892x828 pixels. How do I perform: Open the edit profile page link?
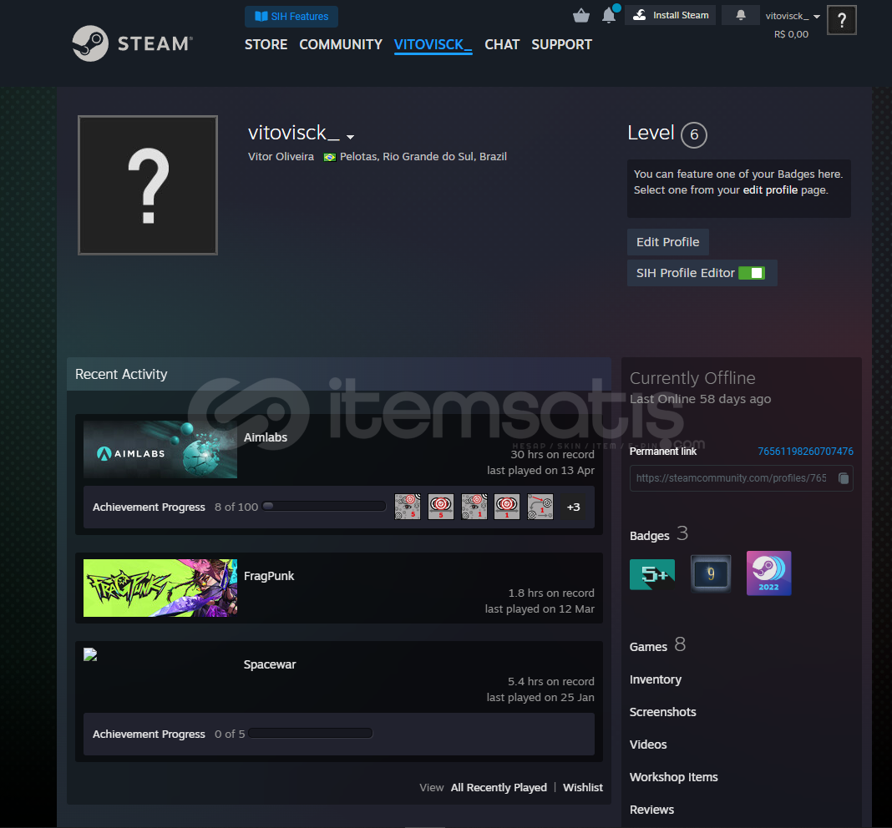[x=770, y=190]
